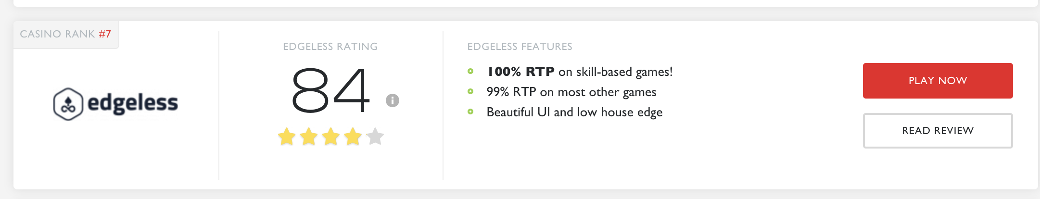Click the fourth yellow rating star
1040x199 pixels.
pyautogui.click(x=353, y=137)
